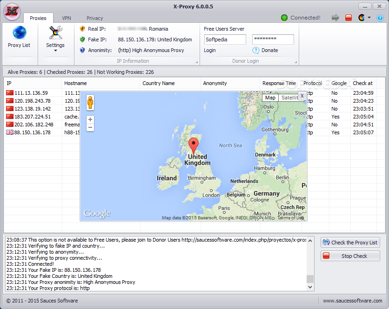389x309 pixels.
Task: Click log line 'Your Proxy protocol is: http'
Action: [x=48, y=288]
